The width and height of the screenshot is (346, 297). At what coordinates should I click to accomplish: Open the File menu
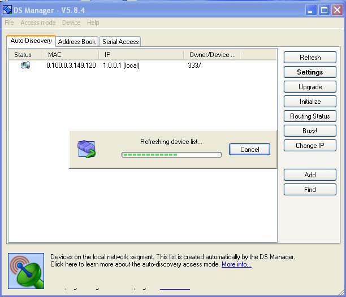[9, 23]
